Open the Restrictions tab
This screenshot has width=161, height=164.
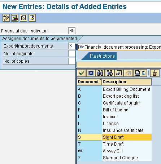(x=102, y=56)
